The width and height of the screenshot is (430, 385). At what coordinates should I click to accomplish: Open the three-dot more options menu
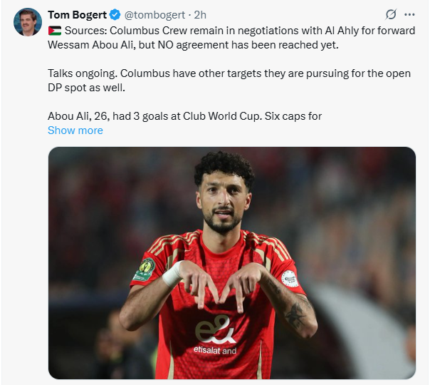click(409, 14)
